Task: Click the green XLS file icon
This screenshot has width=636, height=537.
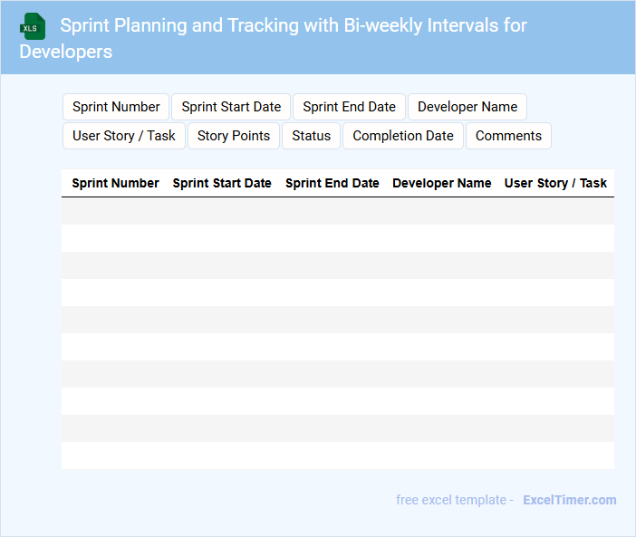Action: click(33, 26)
